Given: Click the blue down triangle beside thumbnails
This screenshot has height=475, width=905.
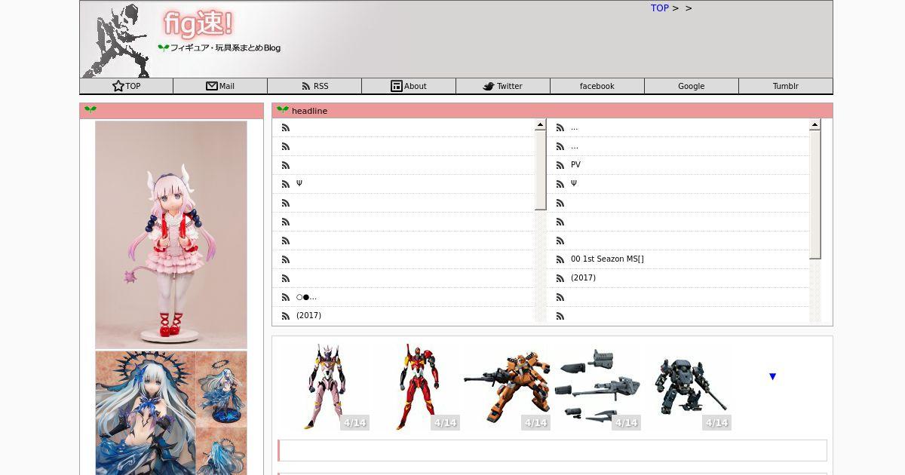Looking at the screenshot, I should (x=772, y=376).
